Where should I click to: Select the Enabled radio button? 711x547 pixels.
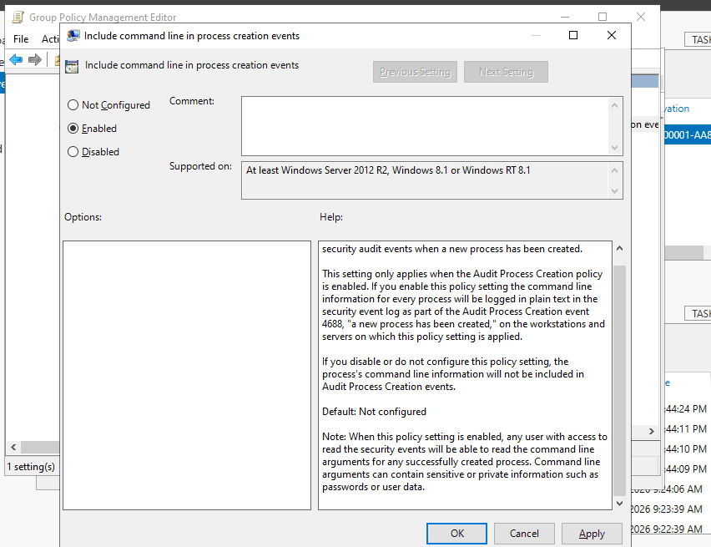(73, 129)
